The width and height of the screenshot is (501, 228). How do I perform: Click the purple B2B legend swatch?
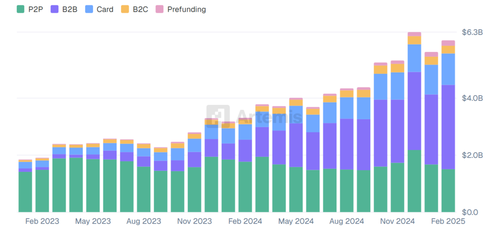point(56,9)
